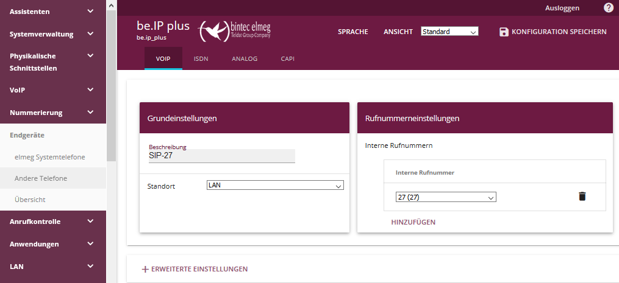This screenshot has width=619, height=283.
Task: Click the sidebar vertical scrollbar
Action: 110,85
